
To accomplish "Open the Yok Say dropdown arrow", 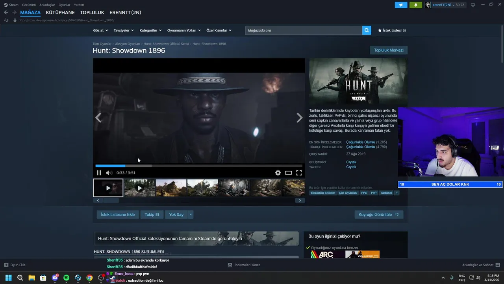I will click(x=191, y=215).
